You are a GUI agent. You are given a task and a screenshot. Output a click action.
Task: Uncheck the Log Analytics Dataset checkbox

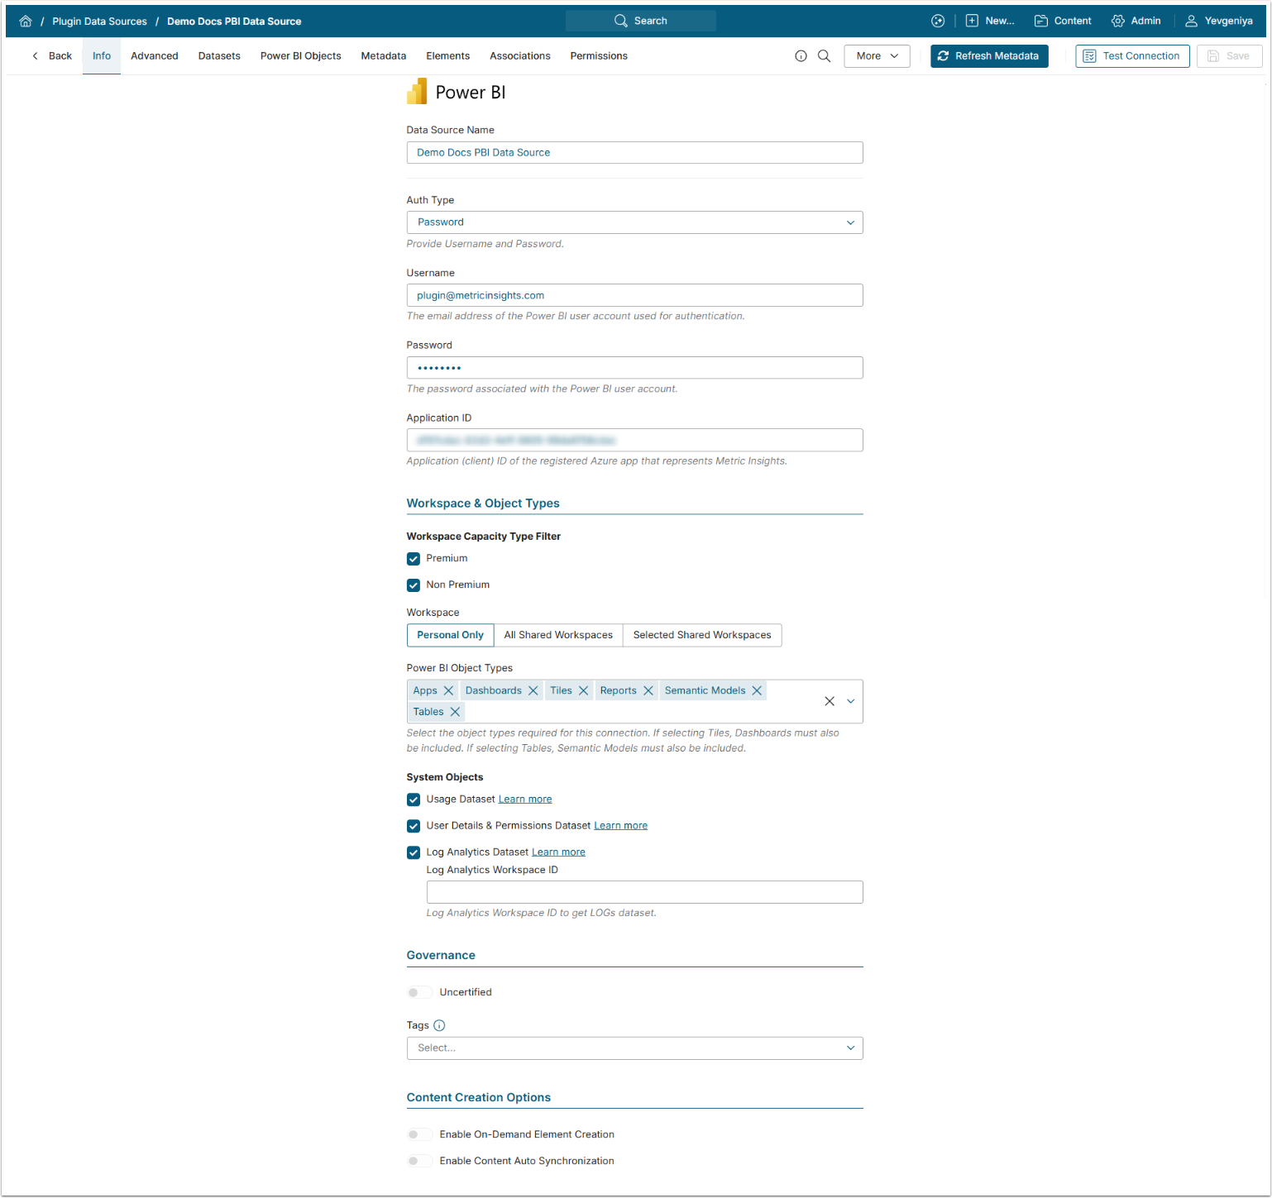pyautogui.click(x=414, y=852)
